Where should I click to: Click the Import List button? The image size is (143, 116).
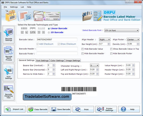click(15, 109)
